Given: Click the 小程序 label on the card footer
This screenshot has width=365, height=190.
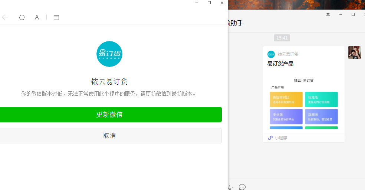Looking at the screenshot, I should tap(281, 138).
